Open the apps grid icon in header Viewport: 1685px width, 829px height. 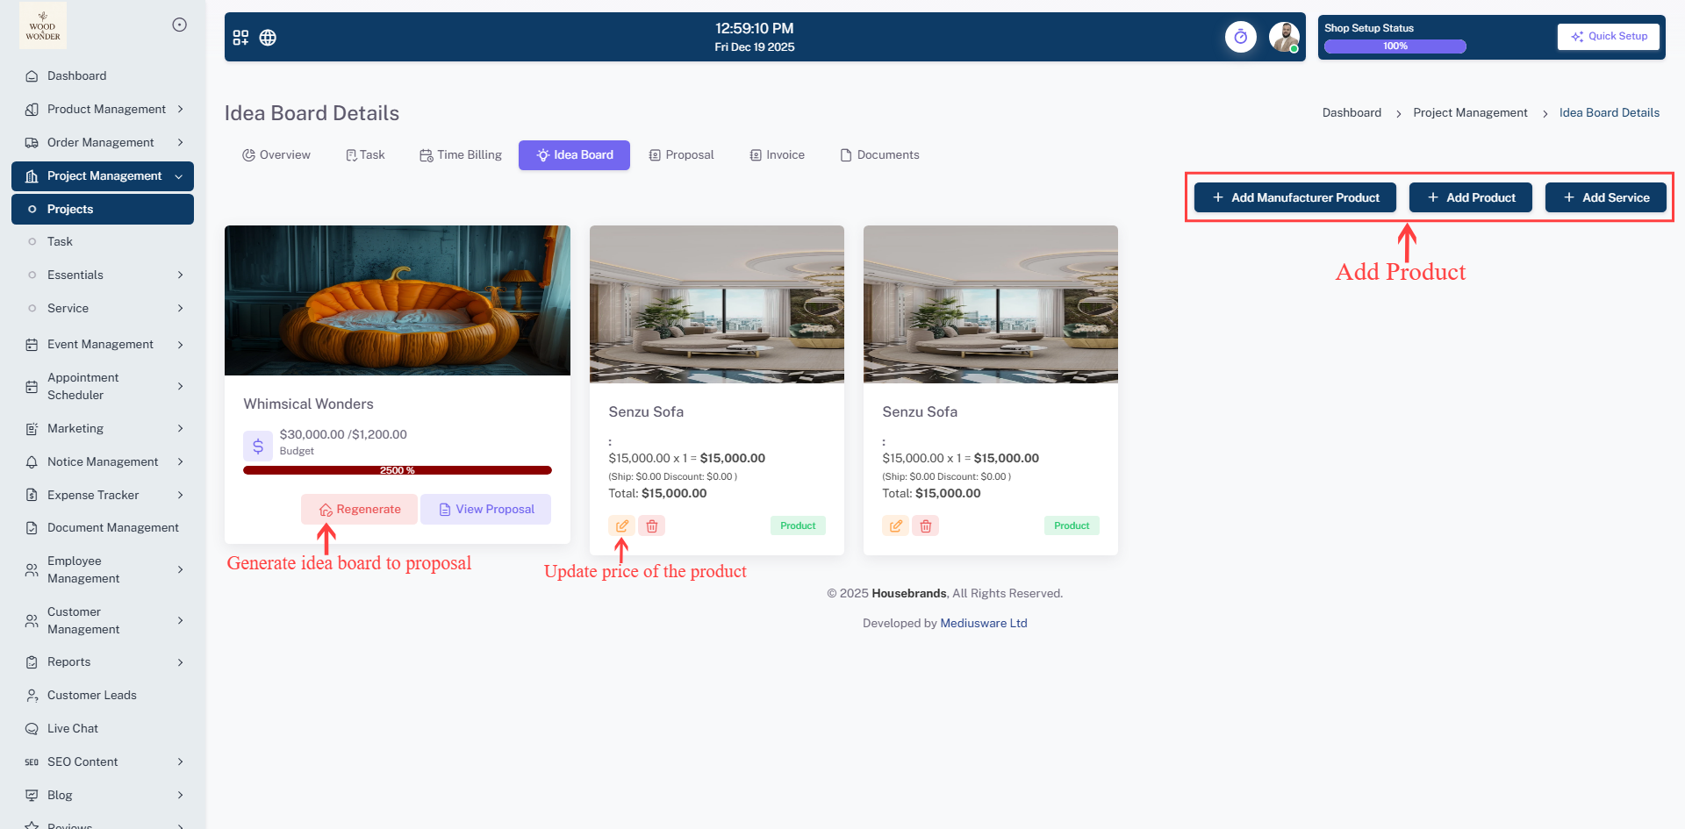click(240, 38)
